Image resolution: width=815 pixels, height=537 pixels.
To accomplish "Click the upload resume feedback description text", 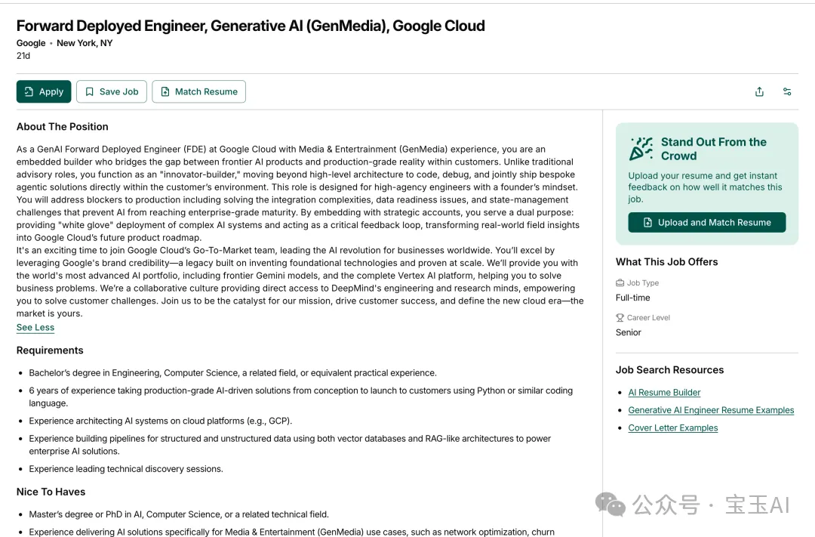I will click(x=706, y=187).
